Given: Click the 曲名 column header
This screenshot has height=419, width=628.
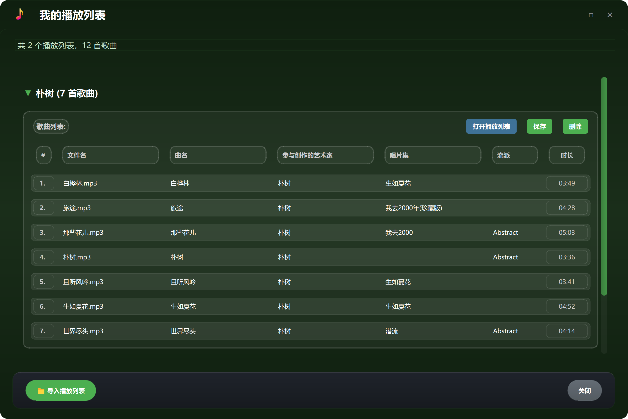Looking at the screenshot, I should coord(218,155).
